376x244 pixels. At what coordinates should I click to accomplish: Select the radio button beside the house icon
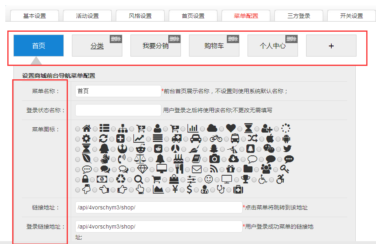78,129
